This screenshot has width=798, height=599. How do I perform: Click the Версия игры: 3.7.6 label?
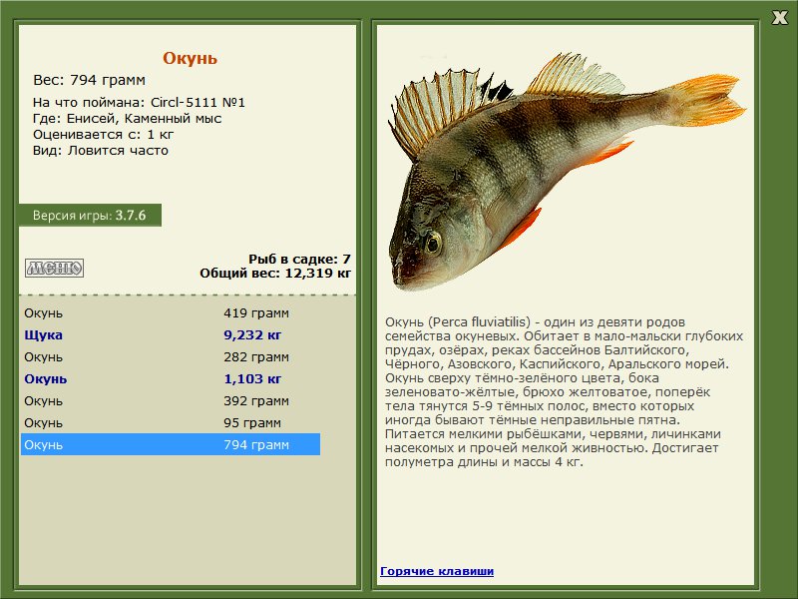pos(90,215)
